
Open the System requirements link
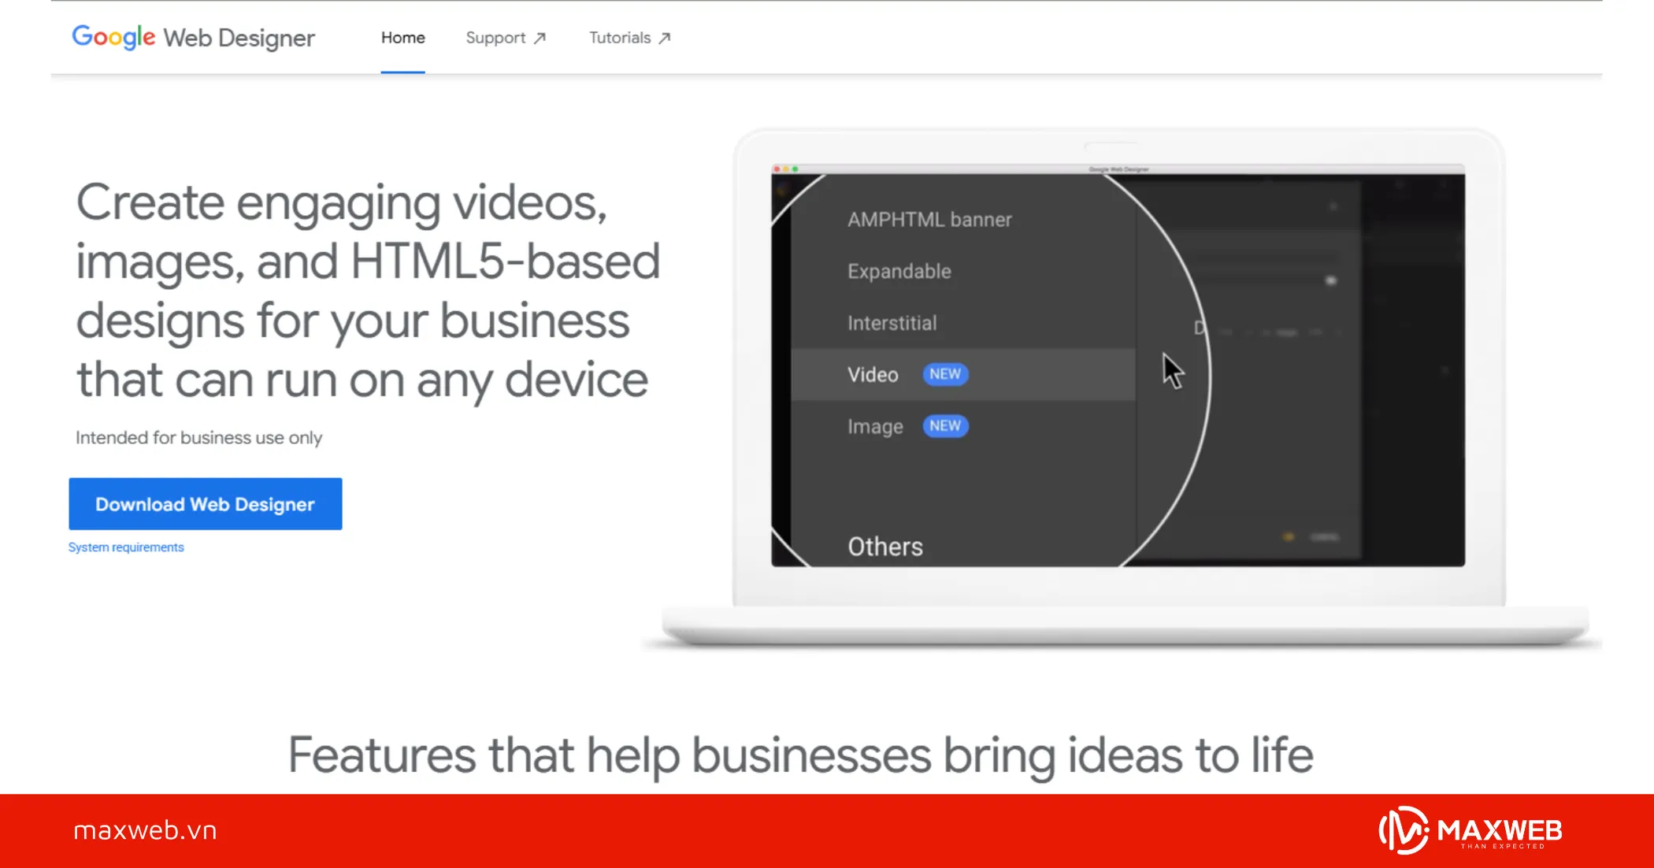click(x=126, y=547)
